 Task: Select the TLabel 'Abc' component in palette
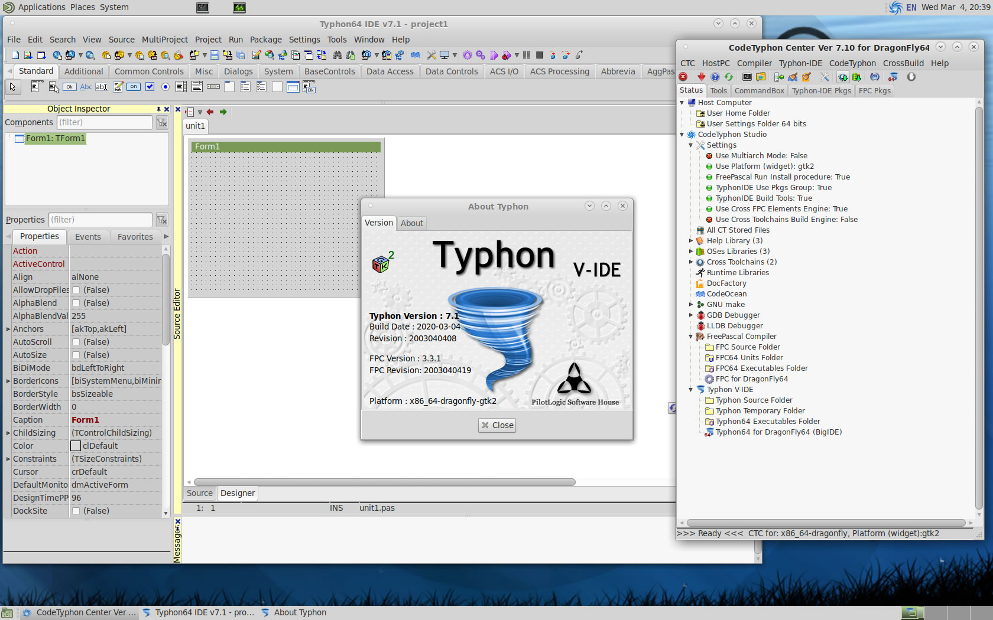[86, 87]
